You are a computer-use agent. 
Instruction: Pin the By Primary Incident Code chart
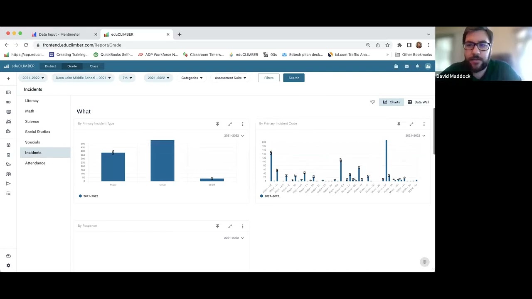[x=399, y=124]
